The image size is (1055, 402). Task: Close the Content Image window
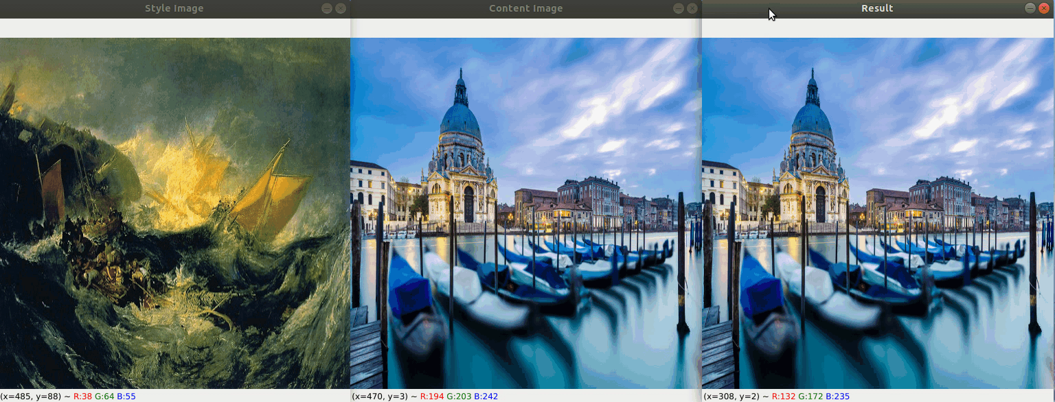(692, 8)
